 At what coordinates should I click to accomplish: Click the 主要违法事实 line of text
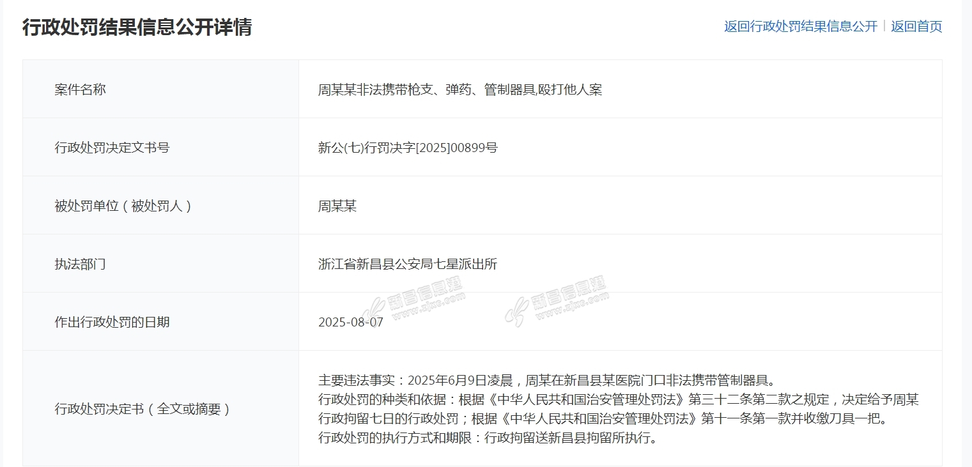pyautogui.click(x=546, y=381)
